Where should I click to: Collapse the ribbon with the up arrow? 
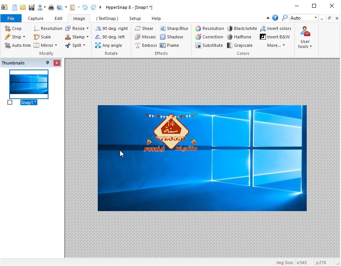268,18
